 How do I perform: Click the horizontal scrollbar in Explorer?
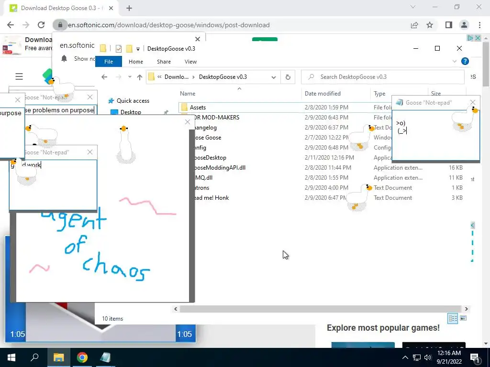320,309
